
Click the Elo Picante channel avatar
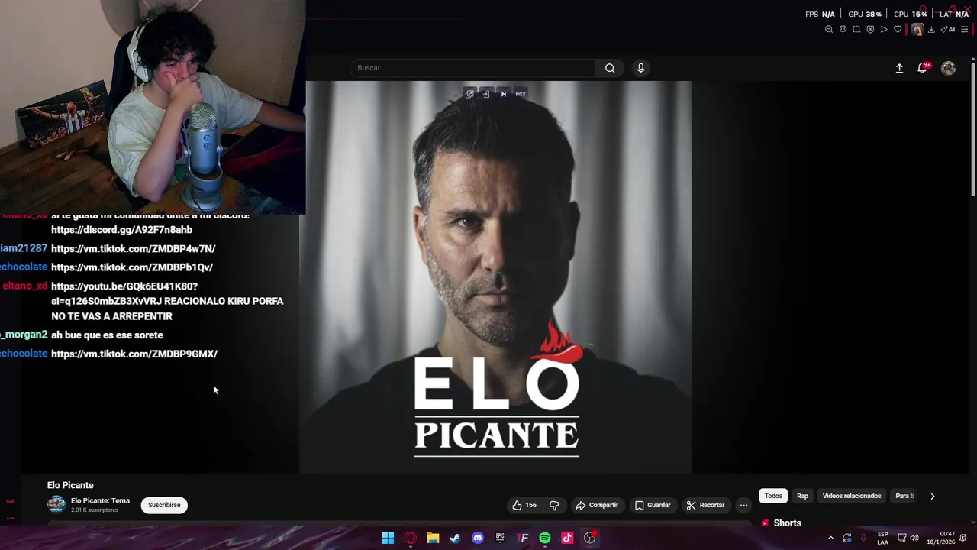click(x=56, y=504)
